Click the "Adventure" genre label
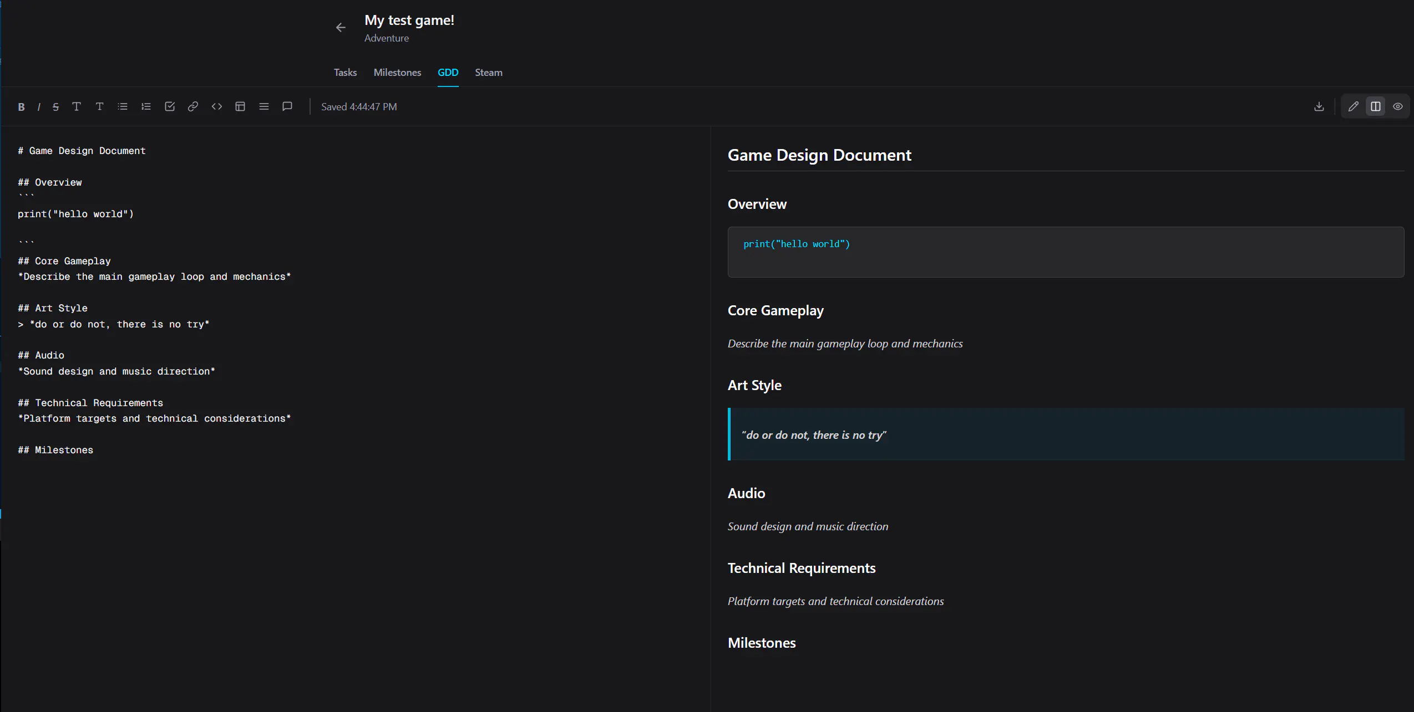The width and height of the screenshot is (1414, 712). pyautogui.click(x=387, y=38)
